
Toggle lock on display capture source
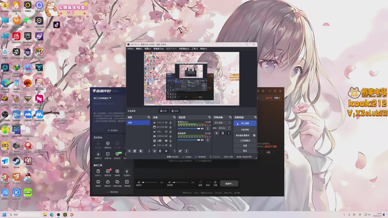click(x=170, y=140)
